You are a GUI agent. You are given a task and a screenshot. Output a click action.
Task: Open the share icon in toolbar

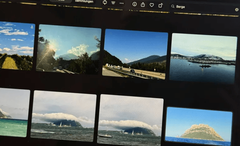143,4
